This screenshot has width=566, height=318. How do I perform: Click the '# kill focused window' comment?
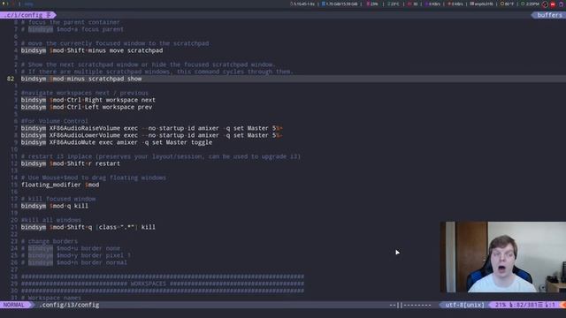tap(58, 199)
